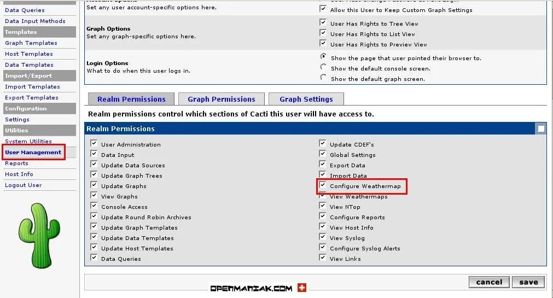Open Reports in the sidebar

[16, 163]
